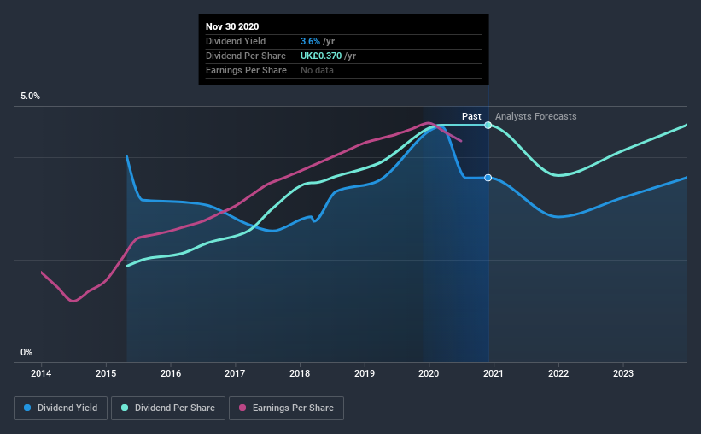Click the 2019 x-axis label
This screenshot has height=434, width=701.
tap(365, 373)
